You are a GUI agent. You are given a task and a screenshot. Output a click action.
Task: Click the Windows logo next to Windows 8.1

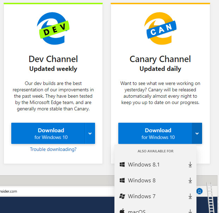point(122,164)
